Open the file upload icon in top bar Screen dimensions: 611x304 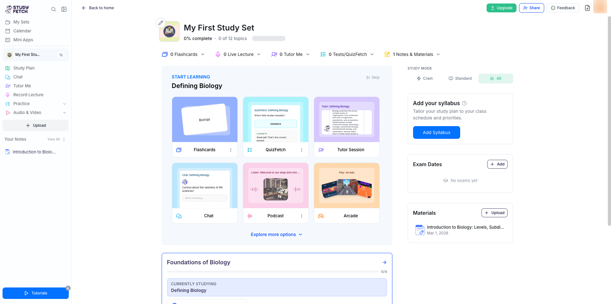587,8
